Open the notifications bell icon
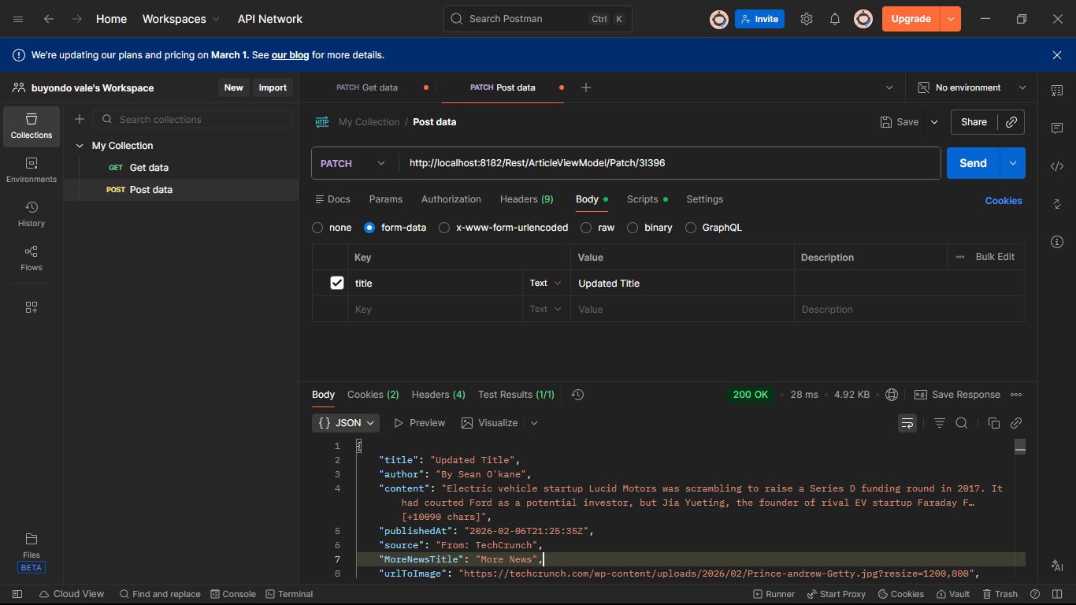Viewport: 1076px width, 605px height. coord(835,19)
